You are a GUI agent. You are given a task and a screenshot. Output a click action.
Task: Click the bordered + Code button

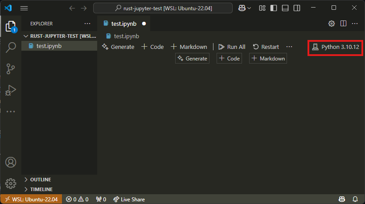[229, 58]
